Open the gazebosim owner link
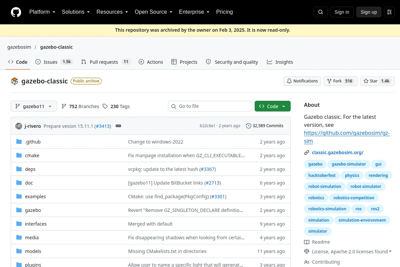Viewport: 400px width, 267px height. point(19,47)
